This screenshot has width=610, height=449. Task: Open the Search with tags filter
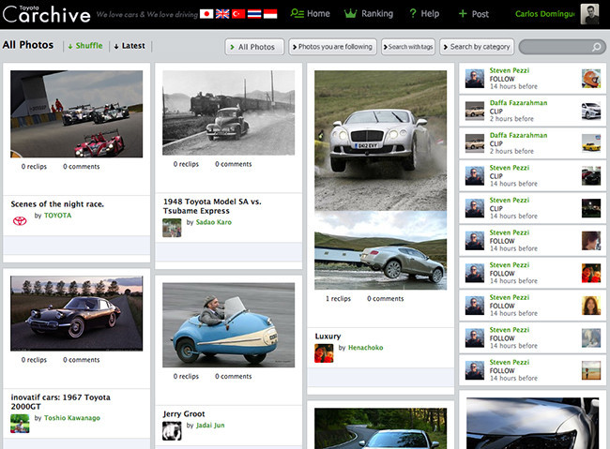pyautogui.click(x=410, y=47)
